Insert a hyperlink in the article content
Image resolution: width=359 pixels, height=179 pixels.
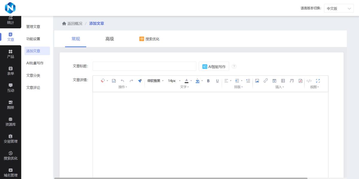(x=265, y=81)
